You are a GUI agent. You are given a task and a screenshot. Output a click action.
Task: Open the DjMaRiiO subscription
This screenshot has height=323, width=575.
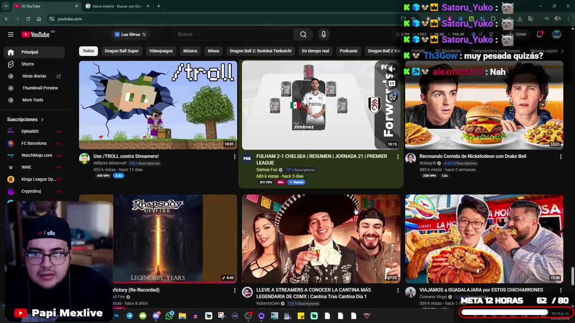pyautogui.click(x=34, y=131)
